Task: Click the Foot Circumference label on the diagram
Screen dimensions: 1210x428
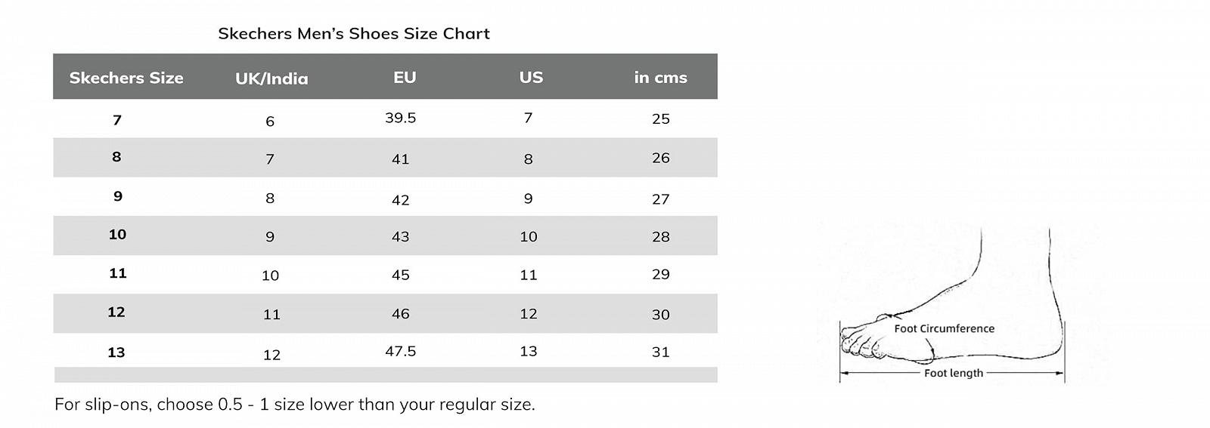Action: click(944, 328)
